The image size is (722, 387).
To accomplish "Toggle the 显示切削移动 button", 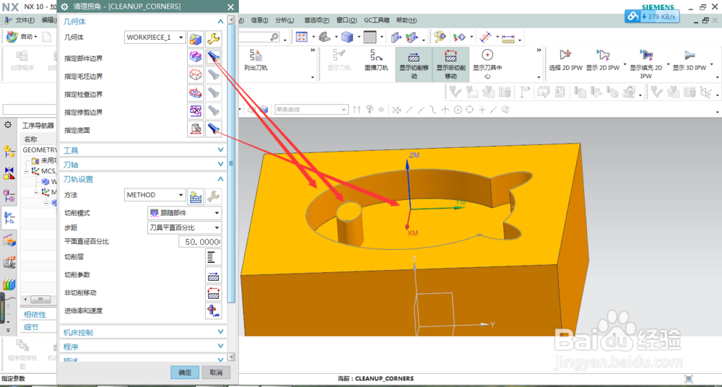I will point(414,64).
